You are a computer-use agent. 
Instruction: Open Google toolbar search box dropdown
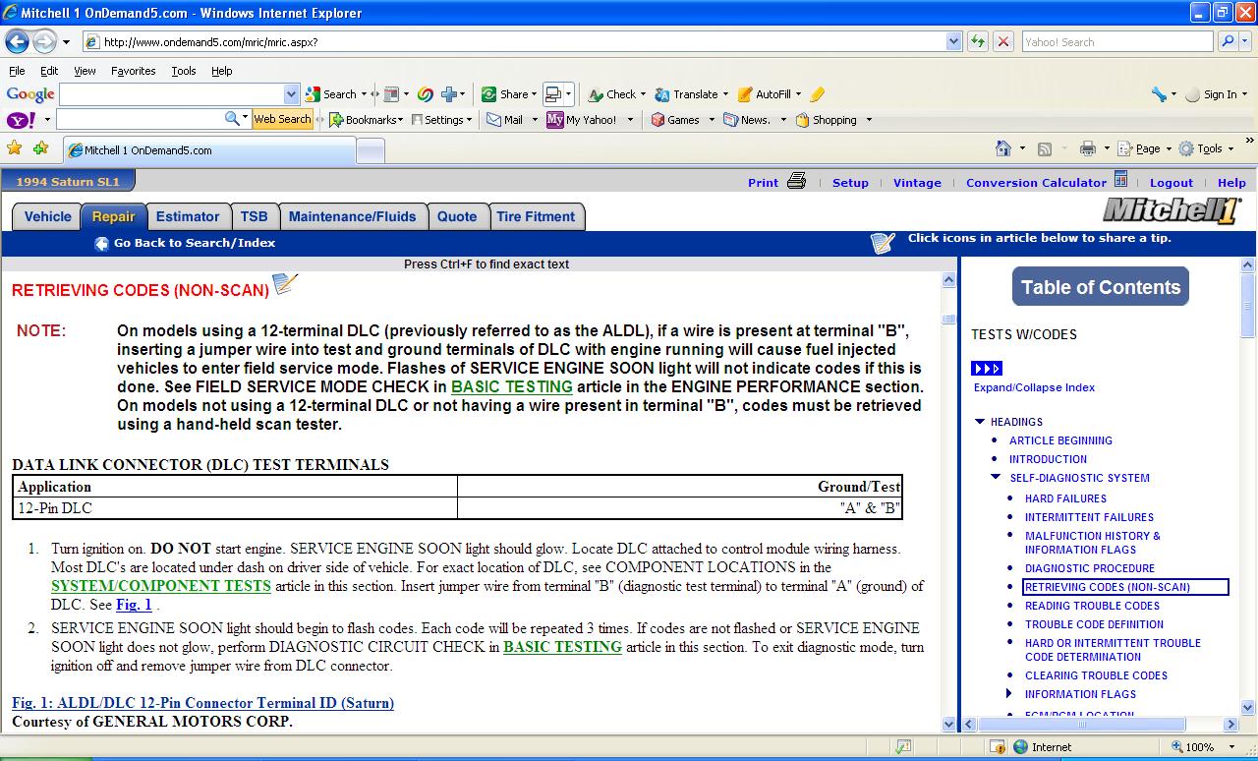pos(291,94)
